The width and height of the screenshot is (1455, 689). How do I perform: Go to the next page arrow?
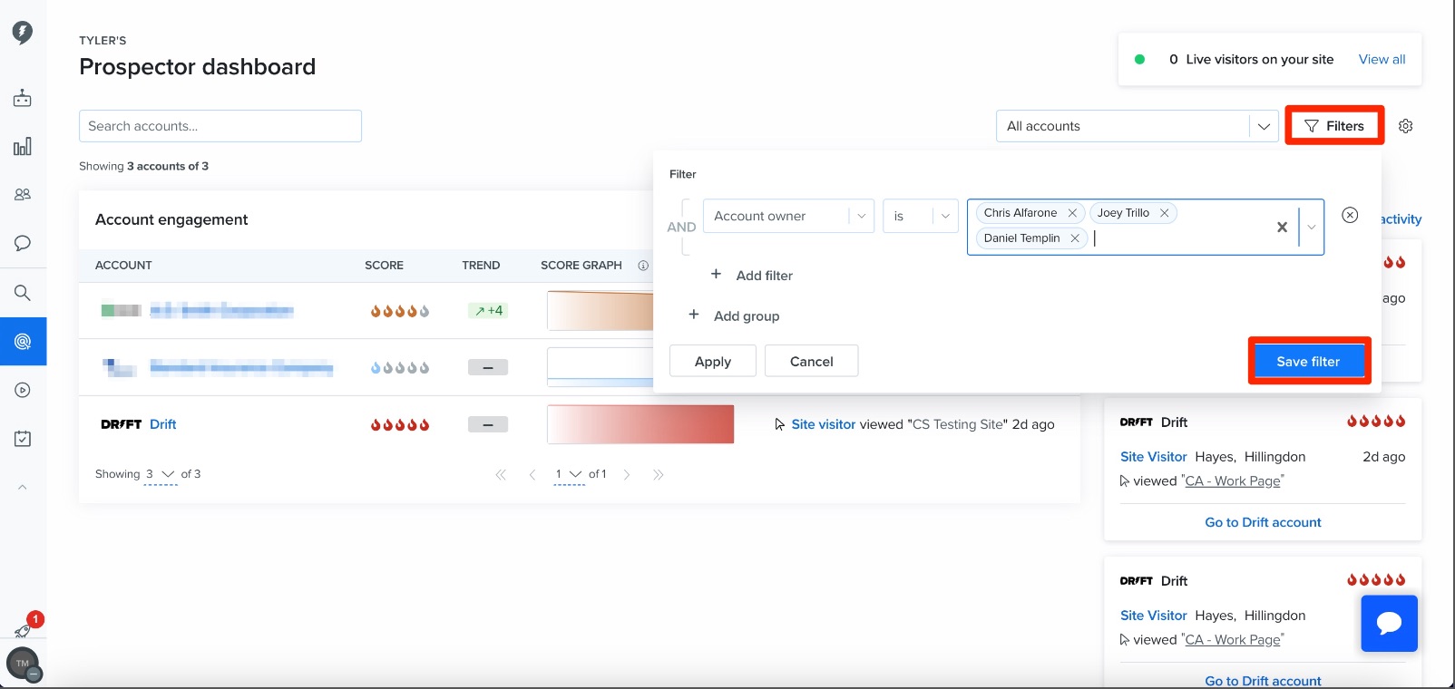(x=627, y=474)
